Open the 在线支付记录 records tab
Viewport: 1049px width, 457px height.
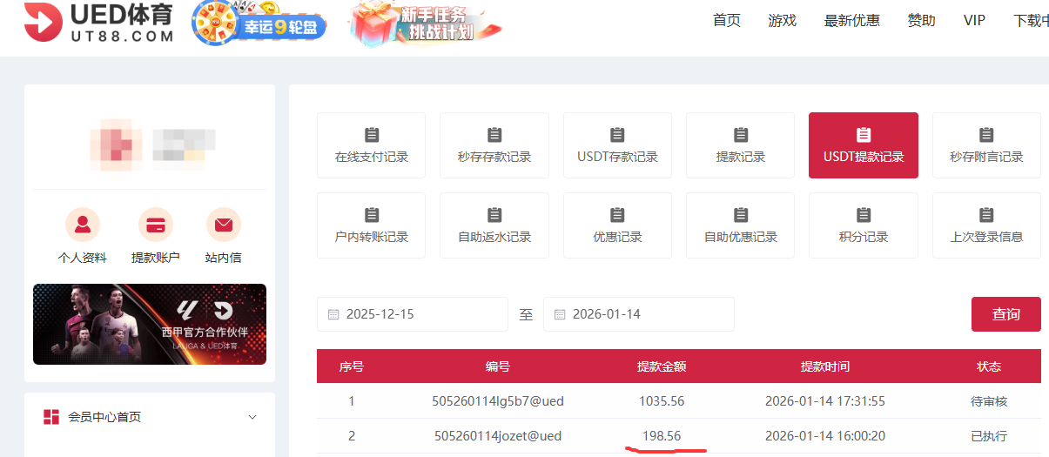point(371,145)
